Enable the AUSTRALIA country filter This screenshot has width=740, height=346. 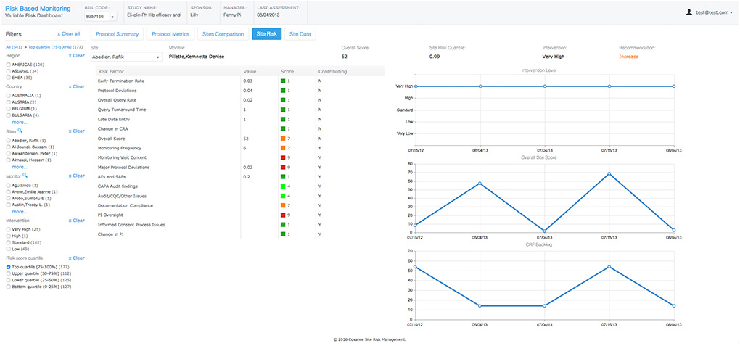(8, 96)
